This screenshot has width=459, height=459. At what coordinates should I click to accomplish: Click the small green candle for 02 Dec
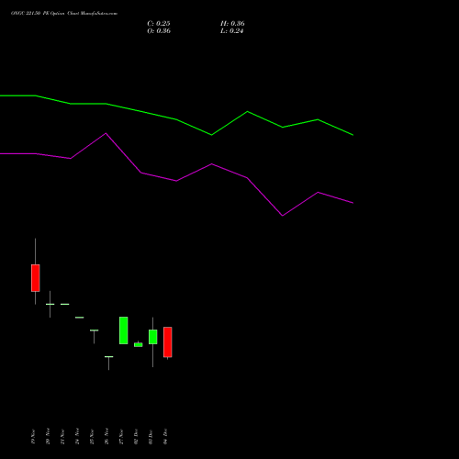[x=139, y=344]
